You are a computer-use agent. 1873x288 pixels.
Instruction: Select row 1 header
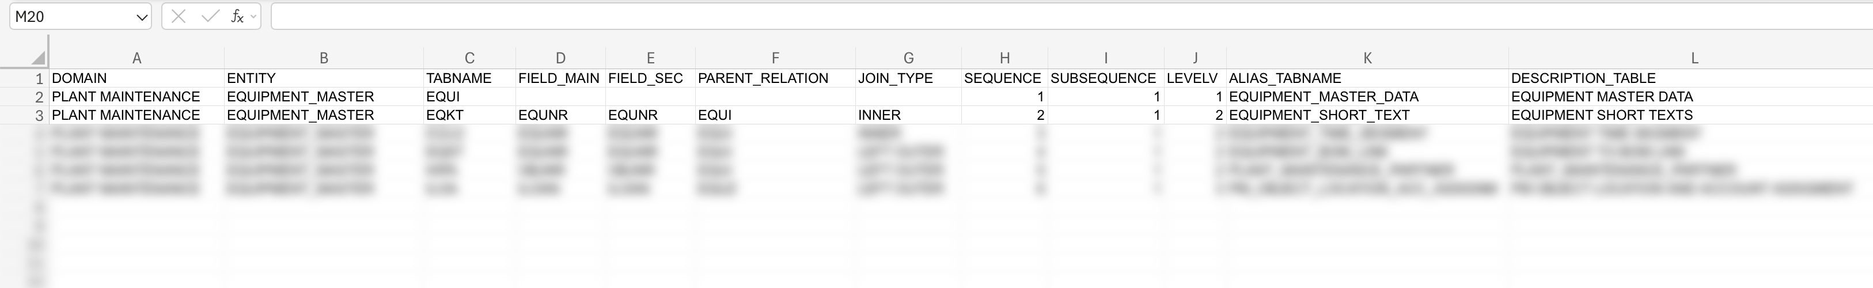39,78
